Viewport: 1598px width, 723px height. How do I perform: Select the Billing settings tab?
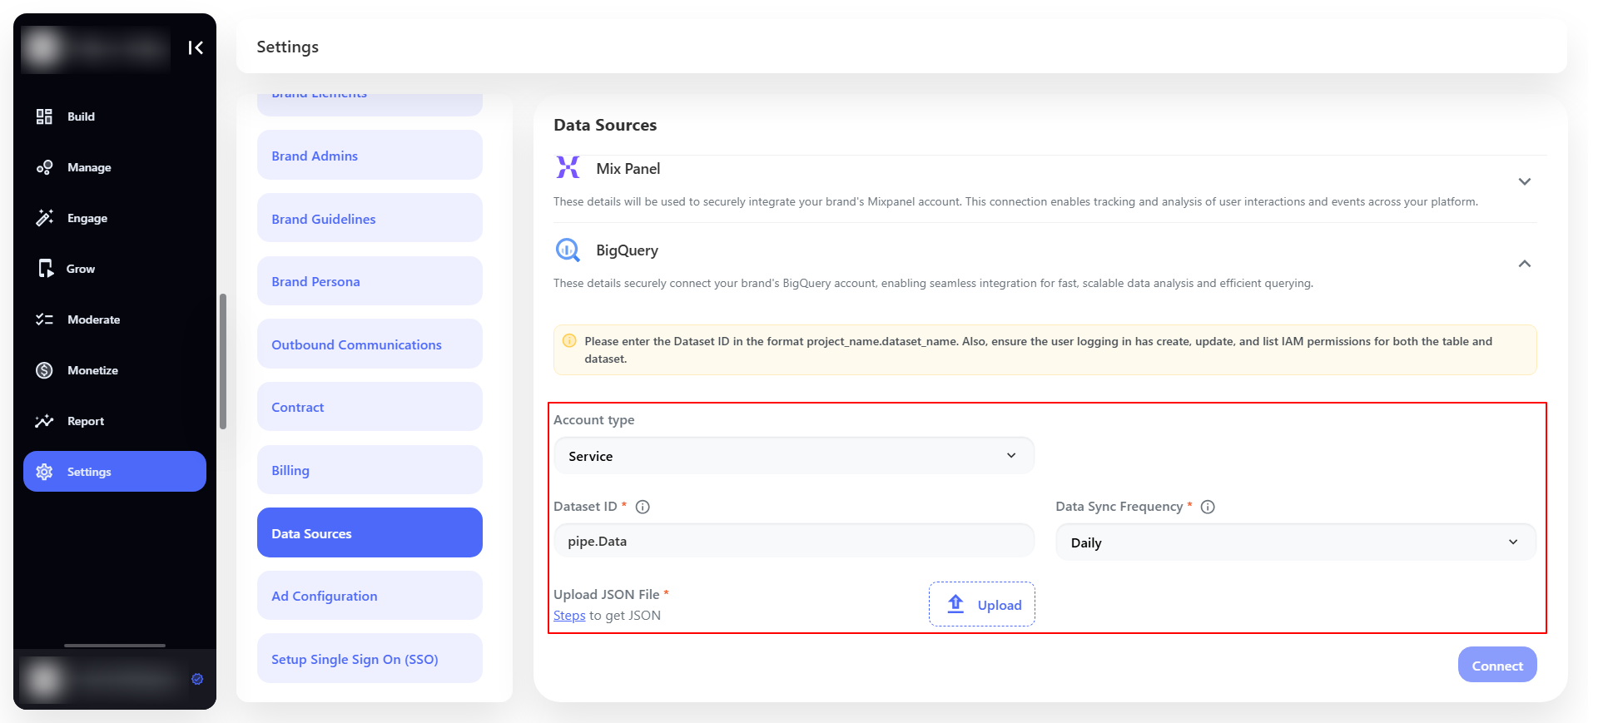click(370, 470)
